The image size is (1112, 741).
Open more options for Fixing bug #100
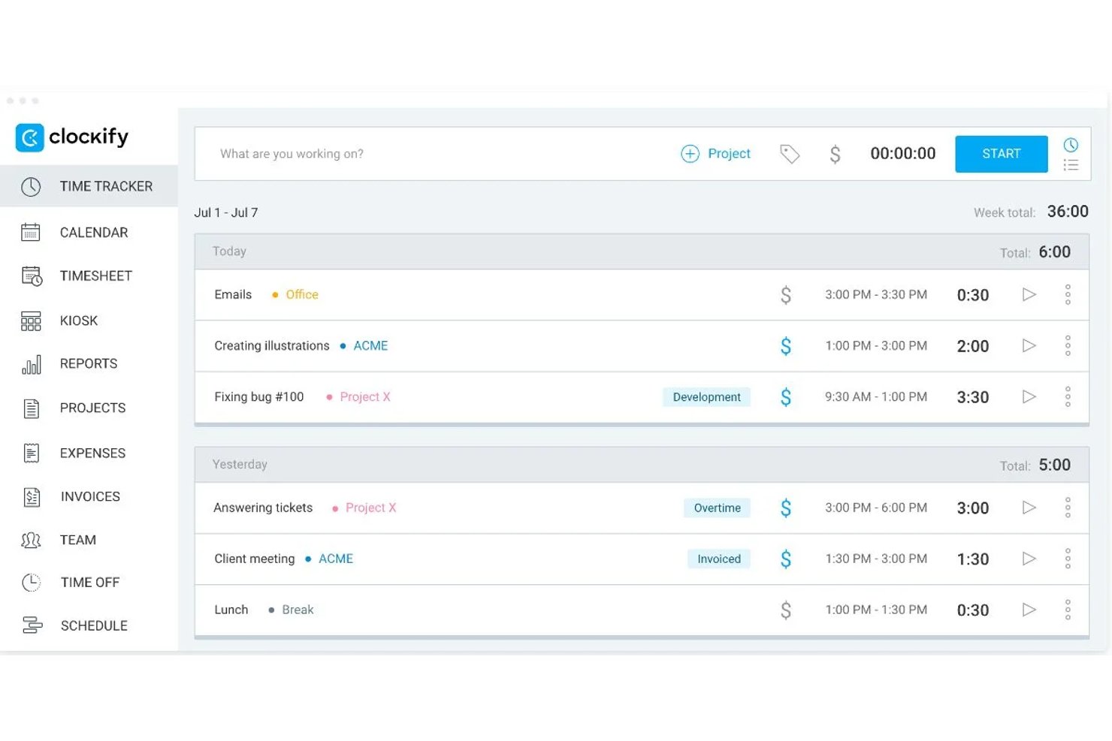[x=1068, y=397]
